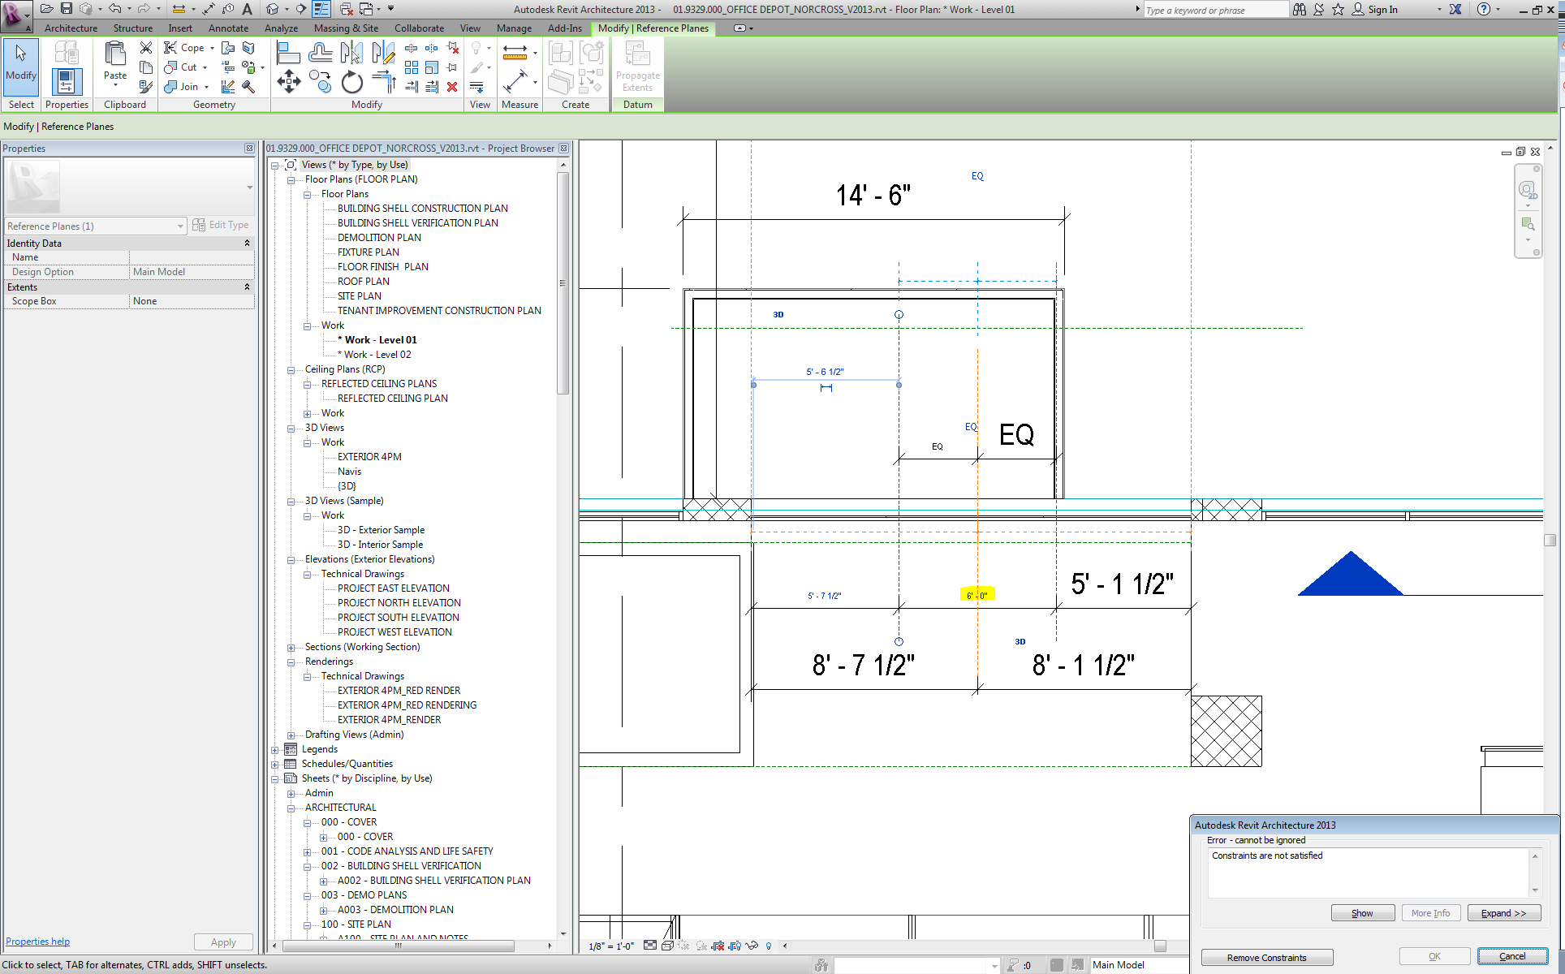This screenshot has height=974, width=1565.
Task: Select the Offset tool
Action: (x=320, y=54)
